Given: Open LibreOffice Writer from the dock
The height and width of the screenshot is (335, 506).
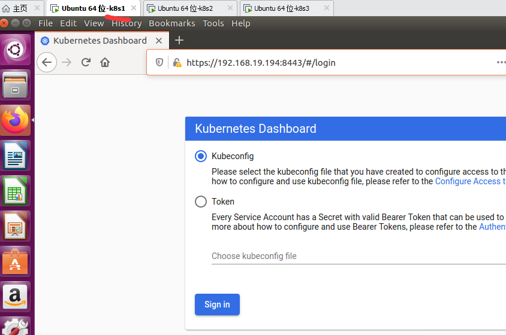Looking at the screenshot, I should 15,156.
